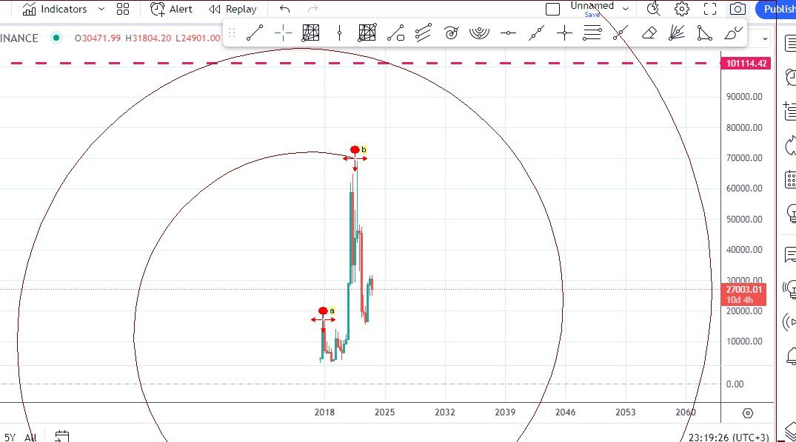Screen dimensions: 796x442
Task: Expand the Indicators favorites dropdown arrow
Action: pos(101,9)
